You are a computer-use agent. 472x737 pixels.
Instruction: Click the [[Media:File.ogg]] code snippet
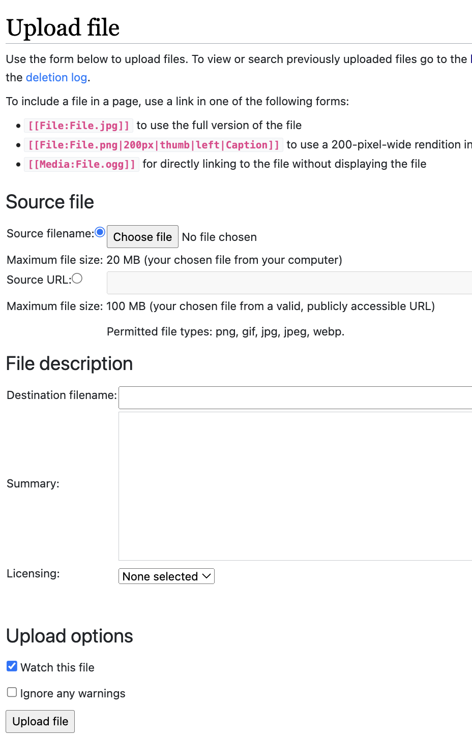(x=81, y=164)
